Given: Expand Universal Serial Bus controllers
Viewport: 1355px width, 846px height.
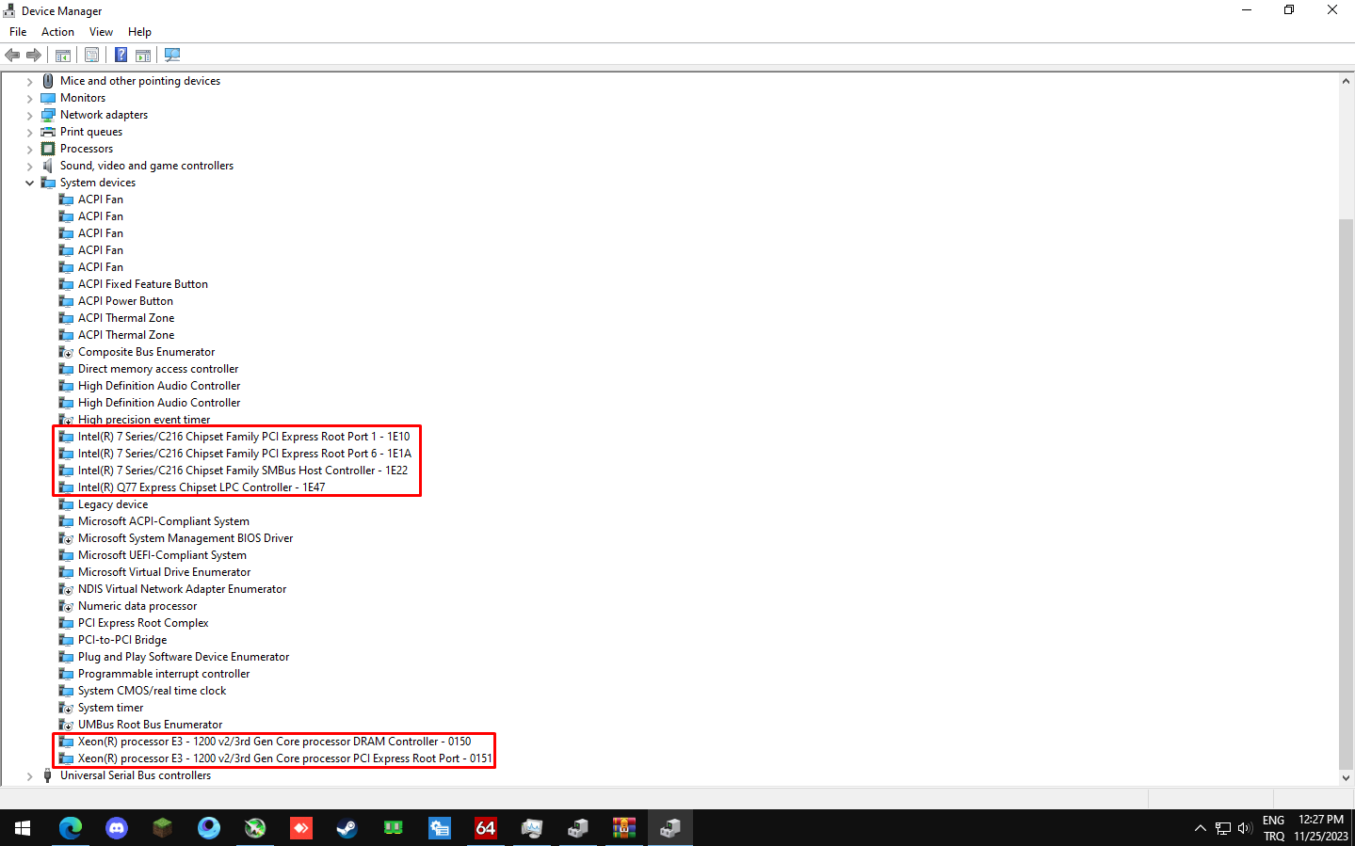Looking at the screenshot, I should [x=30, y=776].
